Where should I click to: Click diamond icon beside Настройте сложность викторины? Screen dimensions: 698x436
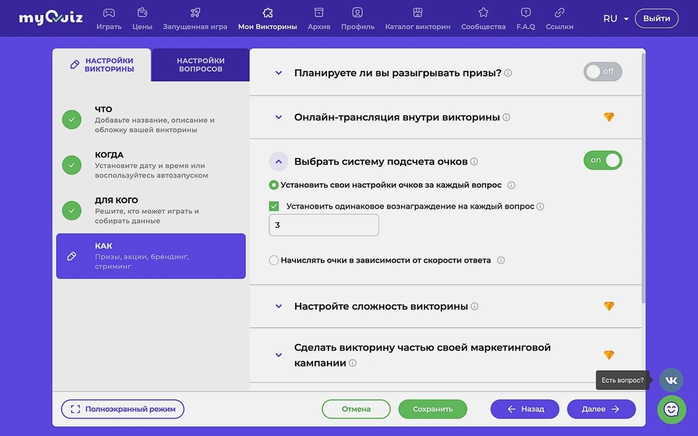[x=609, y=307]
